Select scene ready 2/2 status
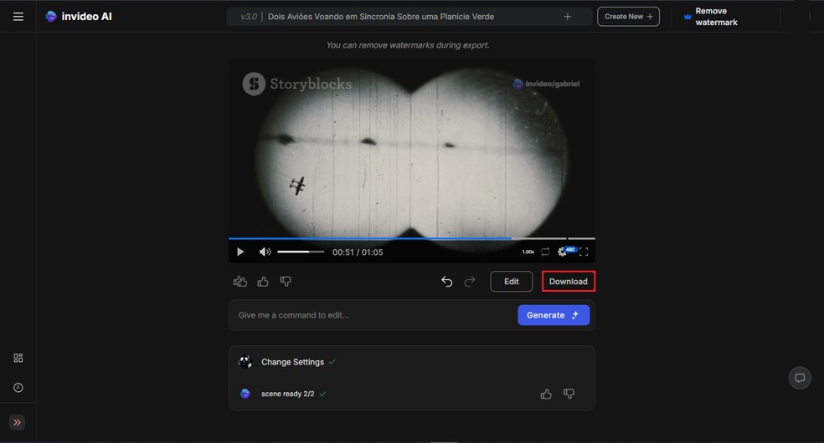 click(x=287, y=394)
